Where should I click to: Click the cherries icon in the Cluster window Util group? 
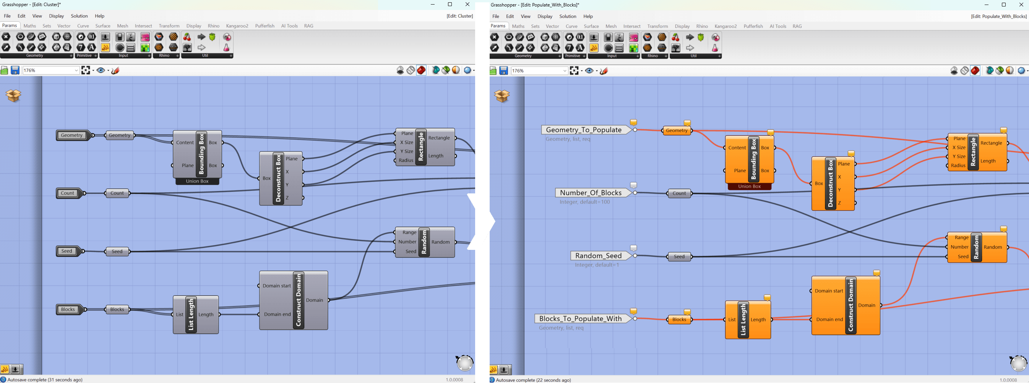tap(187, 37)
